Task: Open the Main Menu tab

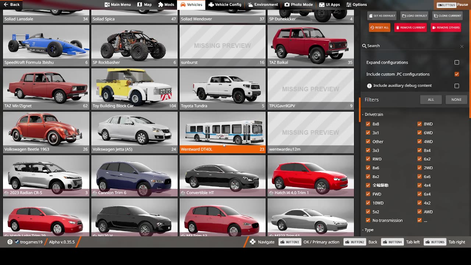Action: [x=118, y=5]
